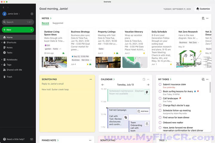
Task: Open the NOTES widget chevron
Action: (51, 18)
